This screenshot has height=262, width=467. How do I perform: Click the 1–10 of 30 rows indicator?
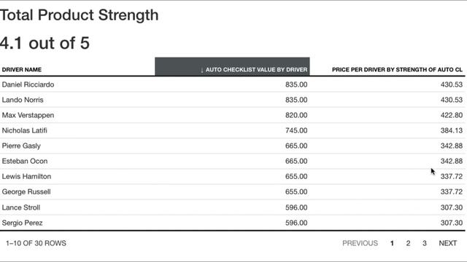pos(36,243)
